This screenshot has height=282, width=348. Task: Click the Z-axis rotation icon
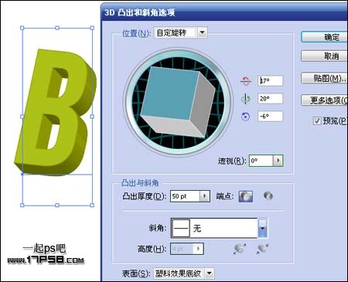point(245,117)
